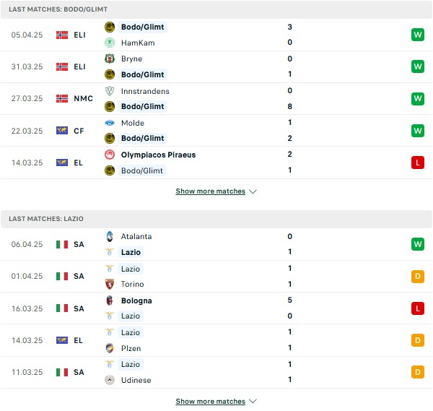This screenshot has width=433, height=411.
Task: Click the Bologna club crest
Action: pos(110,300)
